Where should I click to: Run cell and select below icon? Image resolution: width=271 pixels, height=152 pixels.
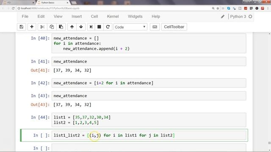(91, 27)
